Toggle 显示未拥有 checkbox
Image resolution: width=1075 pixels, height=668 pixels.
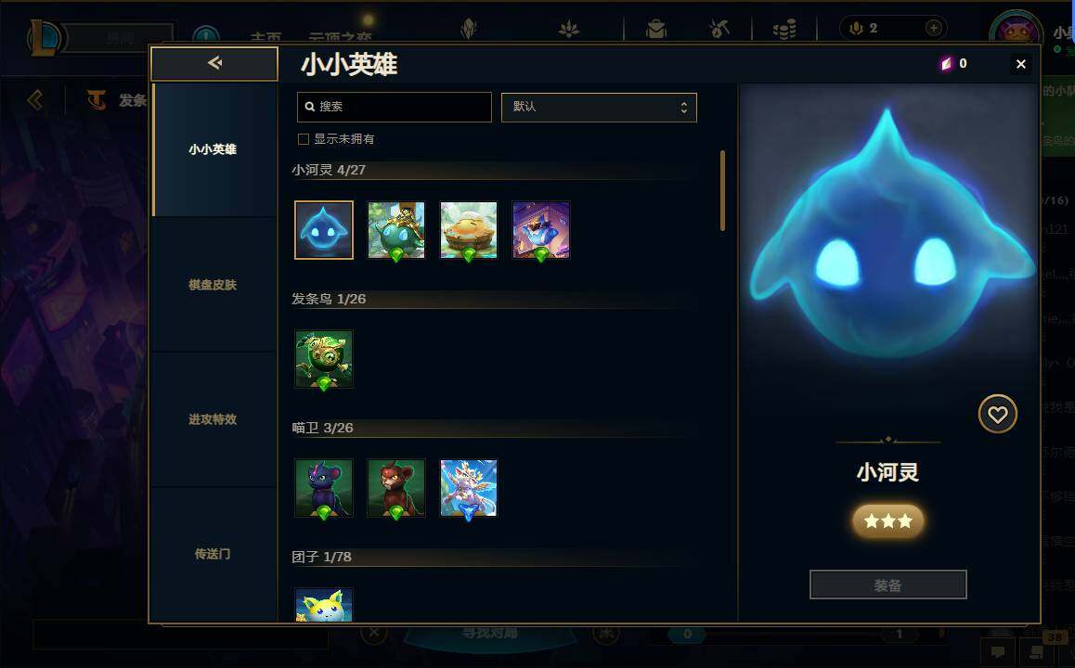tap(303, 139)
